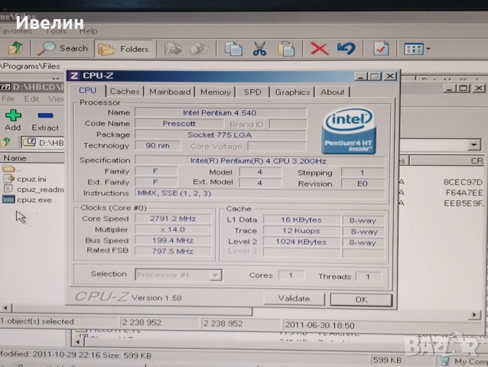Click the 7-Zip horizontal scrollbar right arrow
This screenshot has width=488, height=367.
coord(474,315)
